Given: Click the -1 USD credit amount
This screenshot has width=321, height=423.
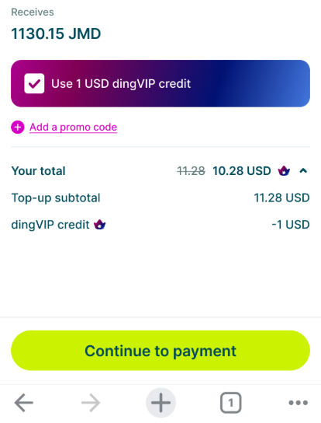Looking at the screenshot, I should click(x=291, y=225).
